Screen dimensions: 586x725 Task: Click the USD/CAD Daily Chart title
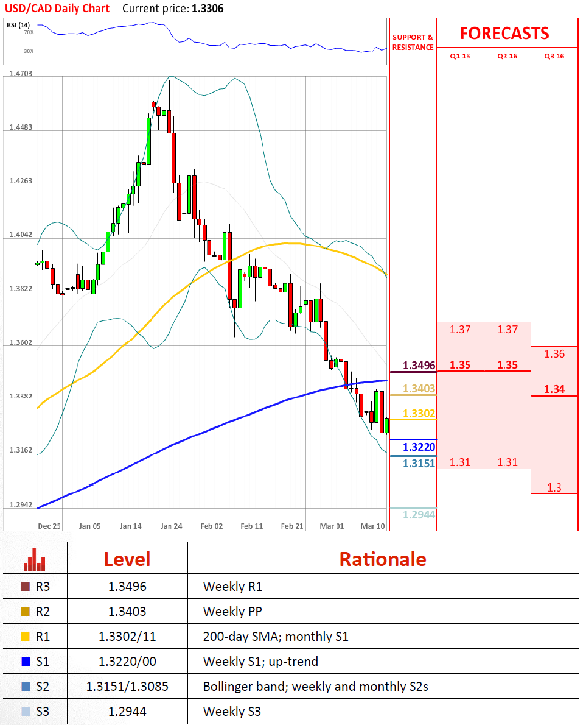pyautogui.click(x=57, y=9)
